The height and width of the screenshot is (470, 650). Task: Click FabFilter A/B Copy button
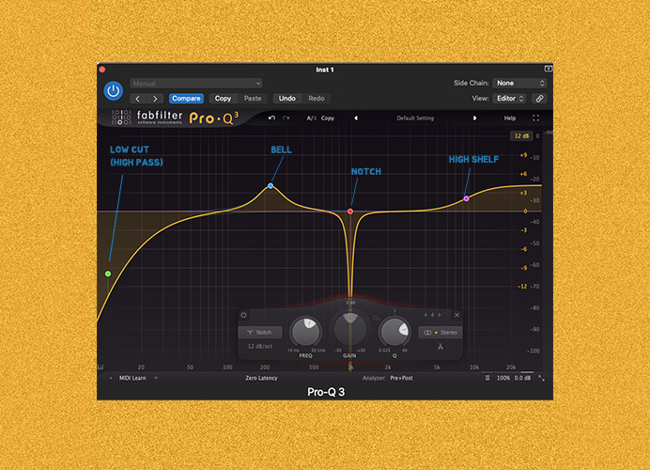click(328, 118)
